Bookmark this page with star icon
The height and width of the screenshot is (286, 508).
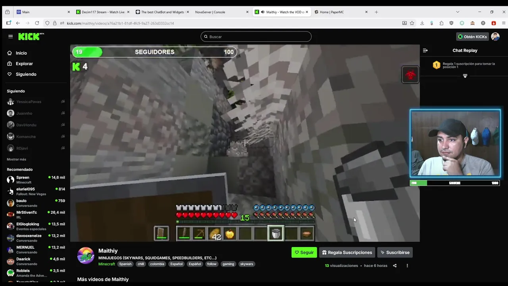pos(412,23)
